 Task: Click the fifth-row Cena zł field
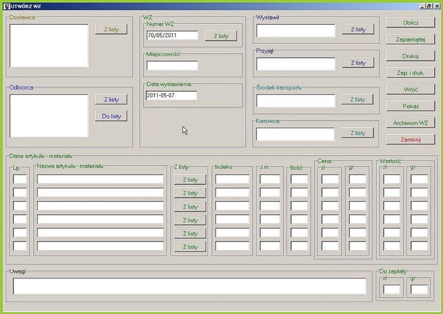pos(330,233)
